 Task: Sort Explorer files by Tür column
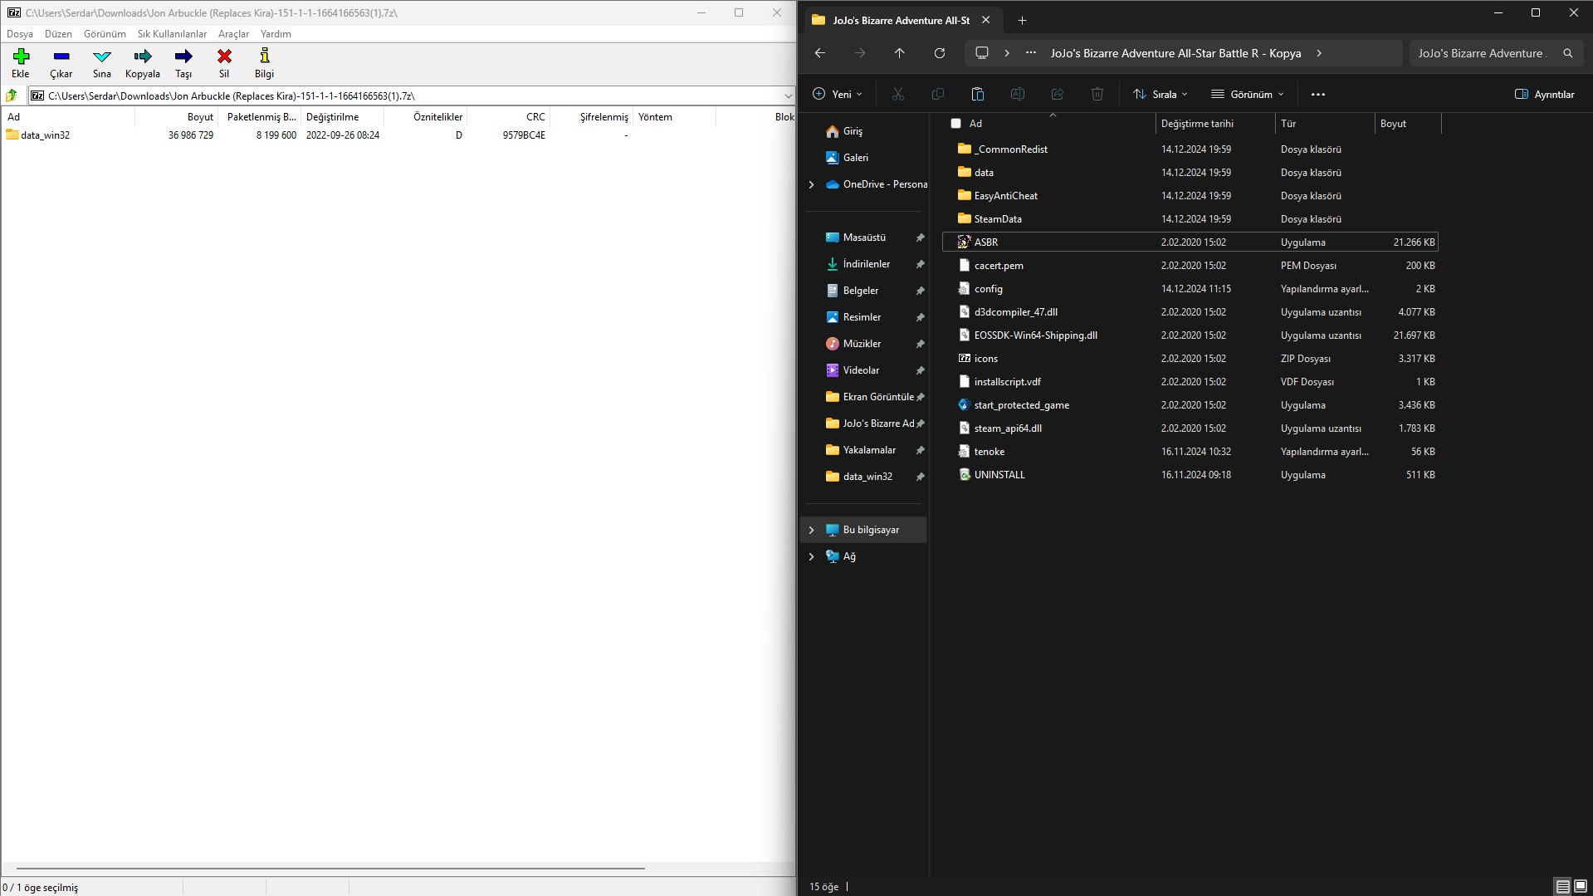click(1325, 124)
